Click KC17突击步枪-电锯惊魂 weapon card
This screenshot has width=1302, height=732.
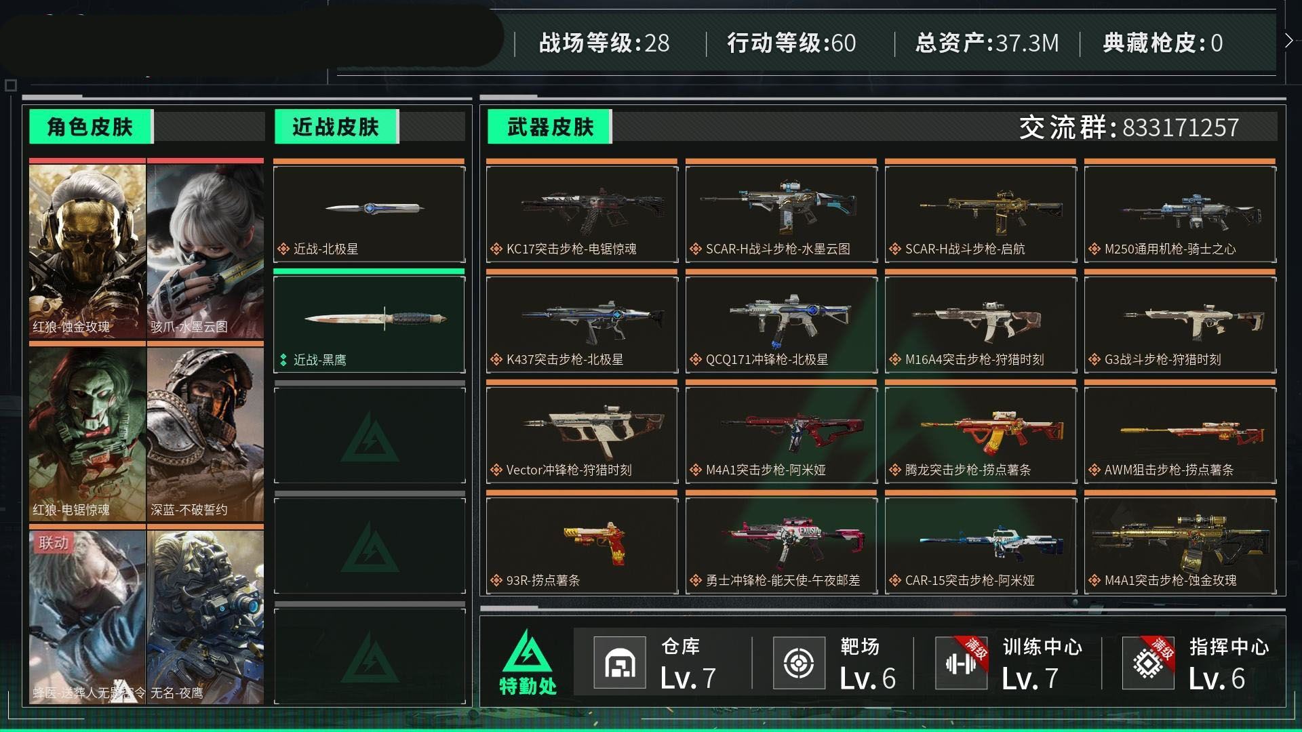pos(582,214)
